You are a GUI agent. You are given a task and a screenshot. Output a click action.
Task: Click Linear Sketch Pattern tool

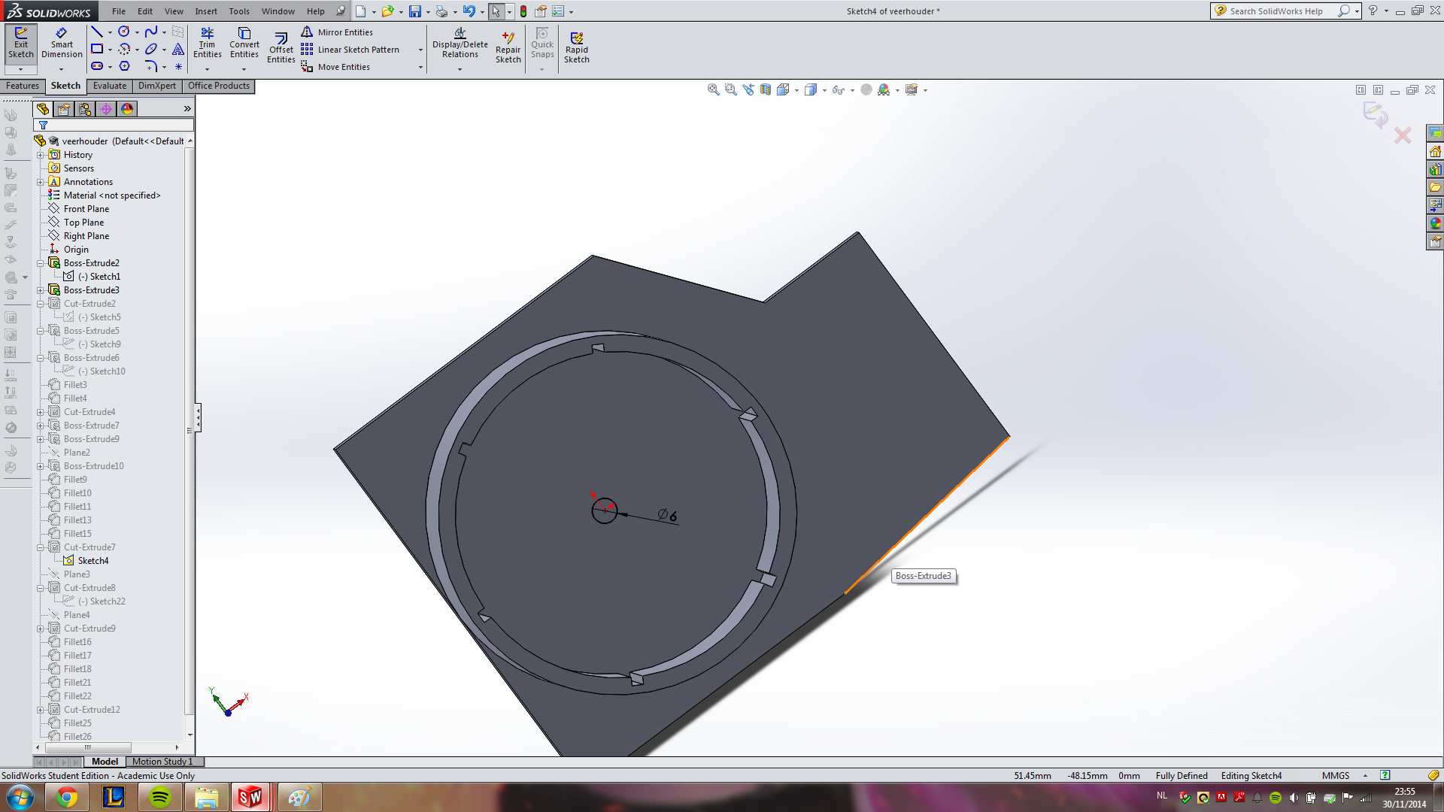coord(350,49)
